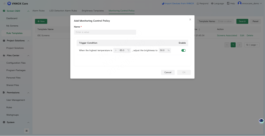Viewport: 265px width, 136px height.
Task: Click the chatbot assistant icon
Action: coord(261,121)
